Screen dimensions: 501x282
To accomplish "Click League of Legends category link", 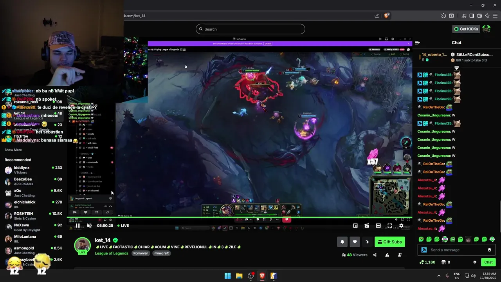I will pyautogui.click(x=112, y=253).
